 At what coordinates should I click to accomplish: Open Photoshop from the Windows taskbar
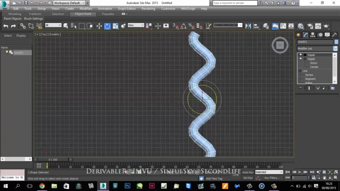127,186
